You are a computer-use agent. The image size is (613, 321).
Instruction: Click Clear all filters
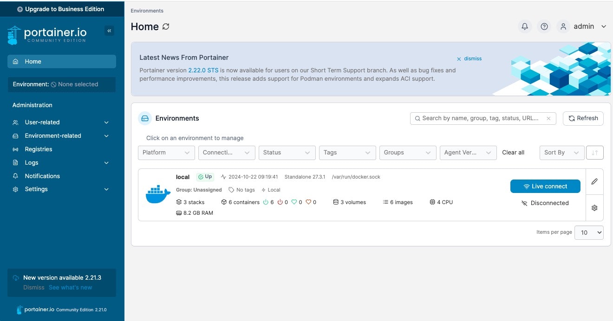tap(513, 153)
